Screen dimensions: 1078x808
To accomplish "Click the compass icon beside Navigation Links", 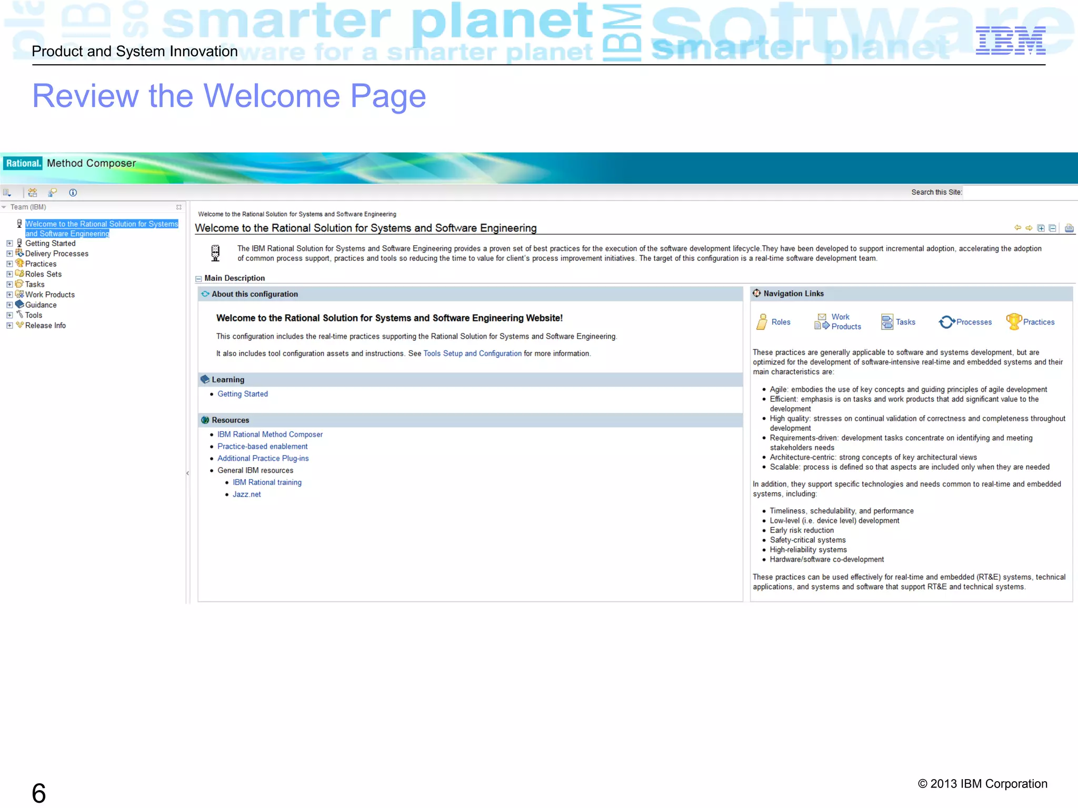I will (x=756, y=293).
